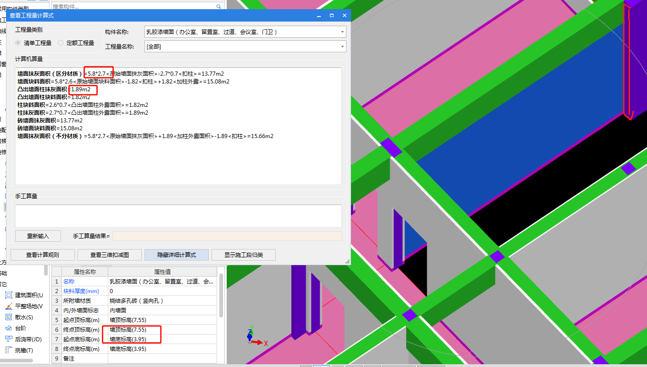The image size is (647, 367).
Task: Click the 建筑面积(U) icon in the left tree
Action: 8,295
